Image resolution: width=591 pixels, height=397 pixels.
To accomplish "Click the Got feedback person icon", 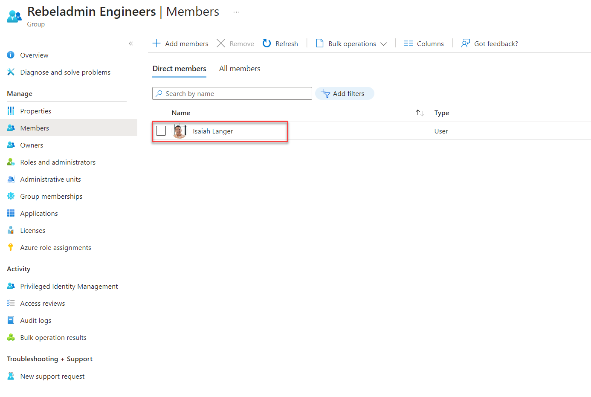I will pos(465,43).
